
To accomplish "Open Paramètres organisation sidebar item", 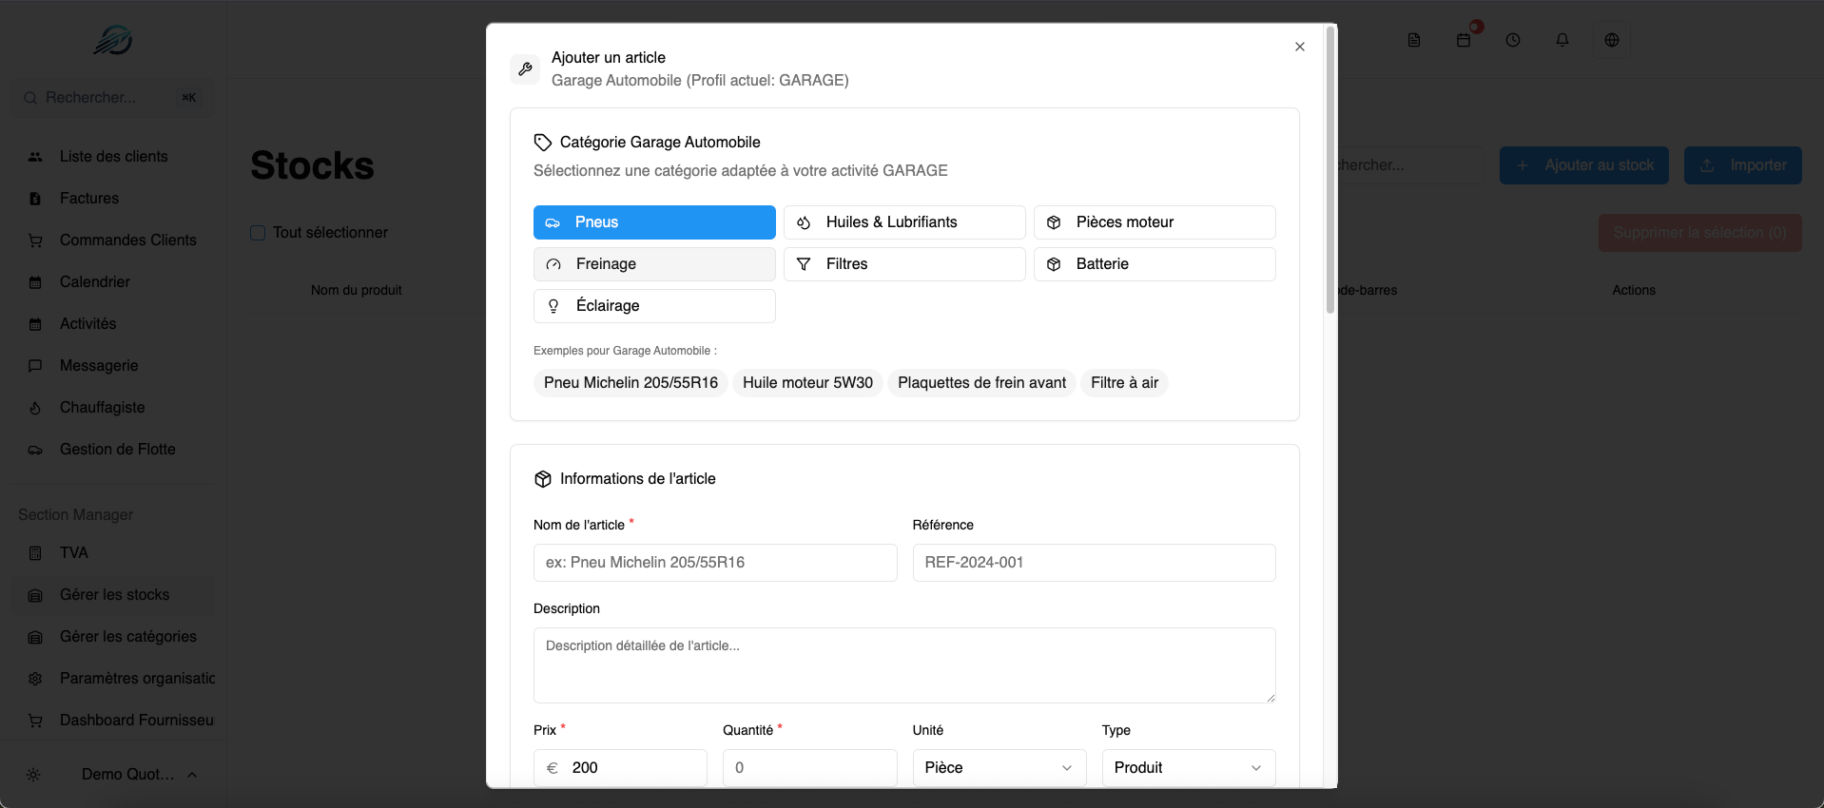I will coord(113,679).
